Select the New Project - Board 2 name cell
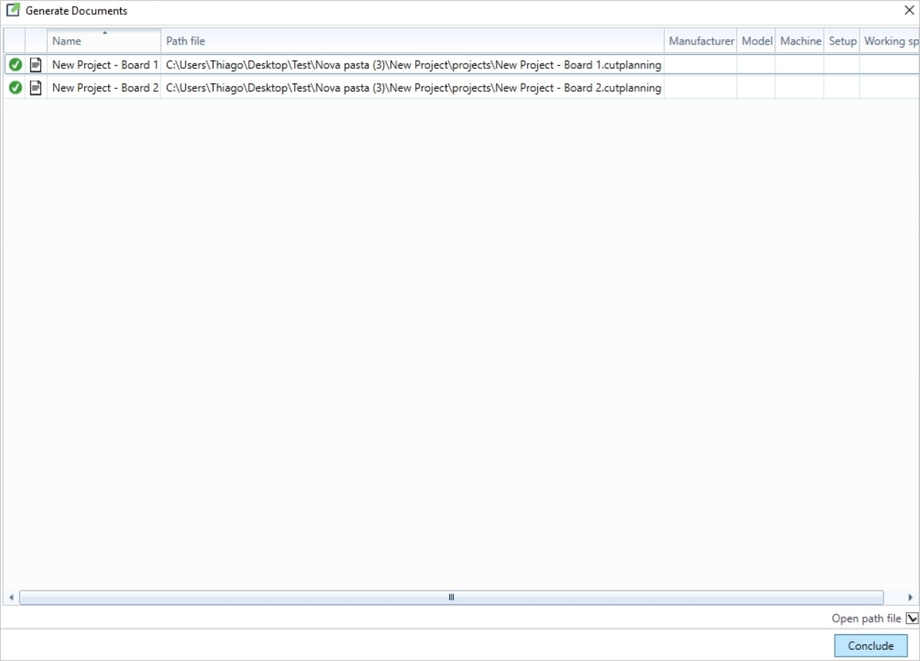 (x=105, y=87)
